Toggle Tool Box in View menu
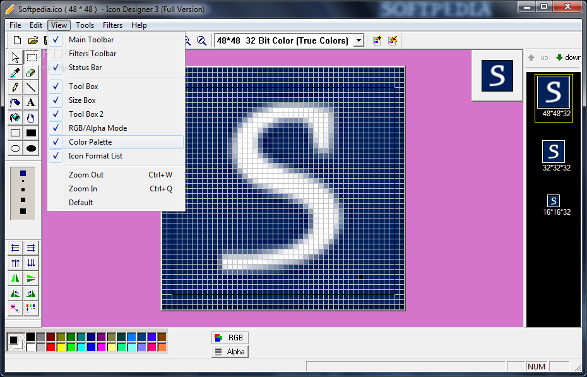Image resolution: width=587 pixels, height=377 pixels. (x=116, y=87)
